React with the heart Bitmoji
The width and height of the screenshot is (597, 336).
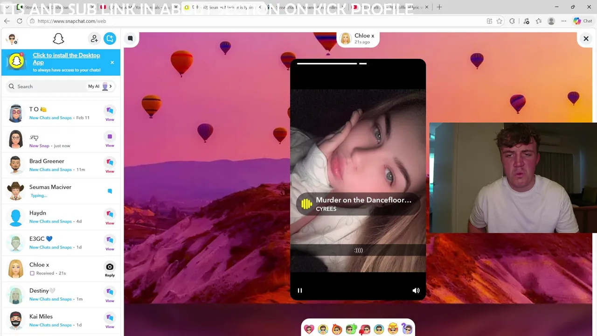[x=309, y=329]
